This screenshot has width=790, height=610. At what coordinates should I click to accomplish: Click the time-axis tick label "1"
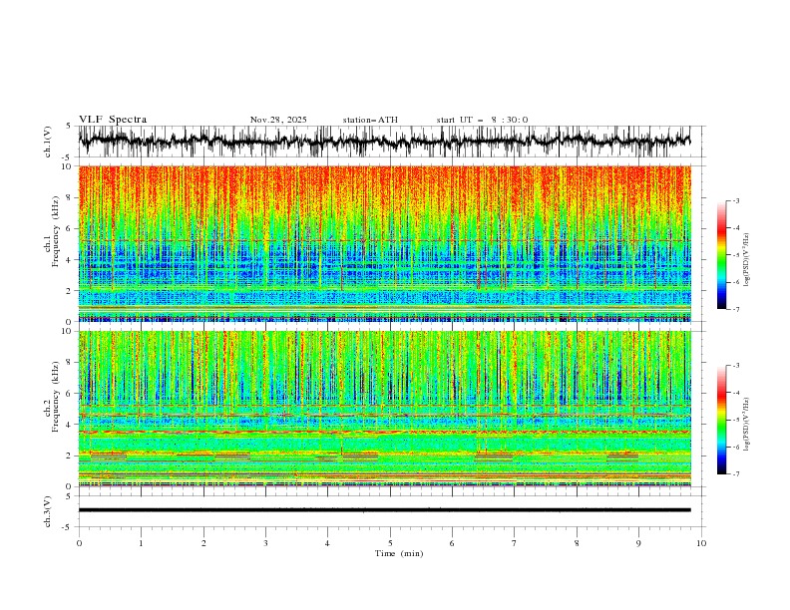141,543
